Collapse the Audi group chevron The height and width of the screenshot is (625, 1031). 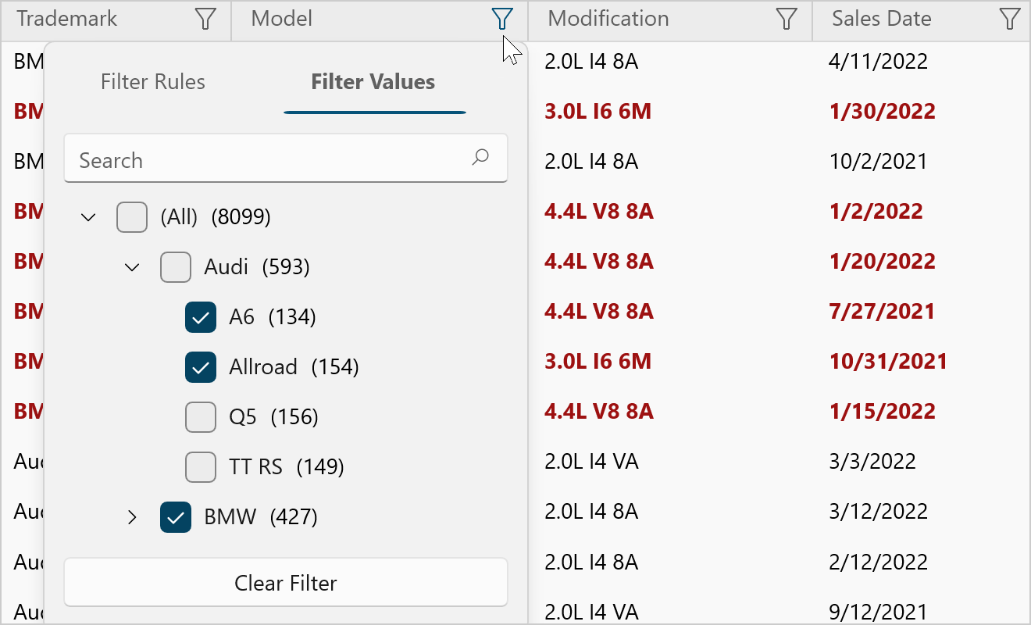(x=131, y=267)
